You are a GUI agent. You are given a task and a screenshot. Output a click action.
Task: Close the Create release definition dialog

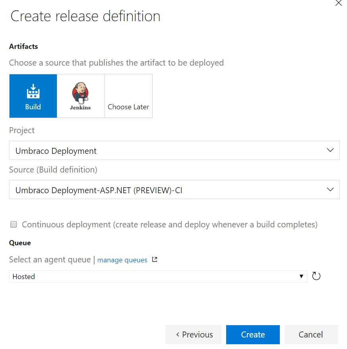(x=338, y=3)
